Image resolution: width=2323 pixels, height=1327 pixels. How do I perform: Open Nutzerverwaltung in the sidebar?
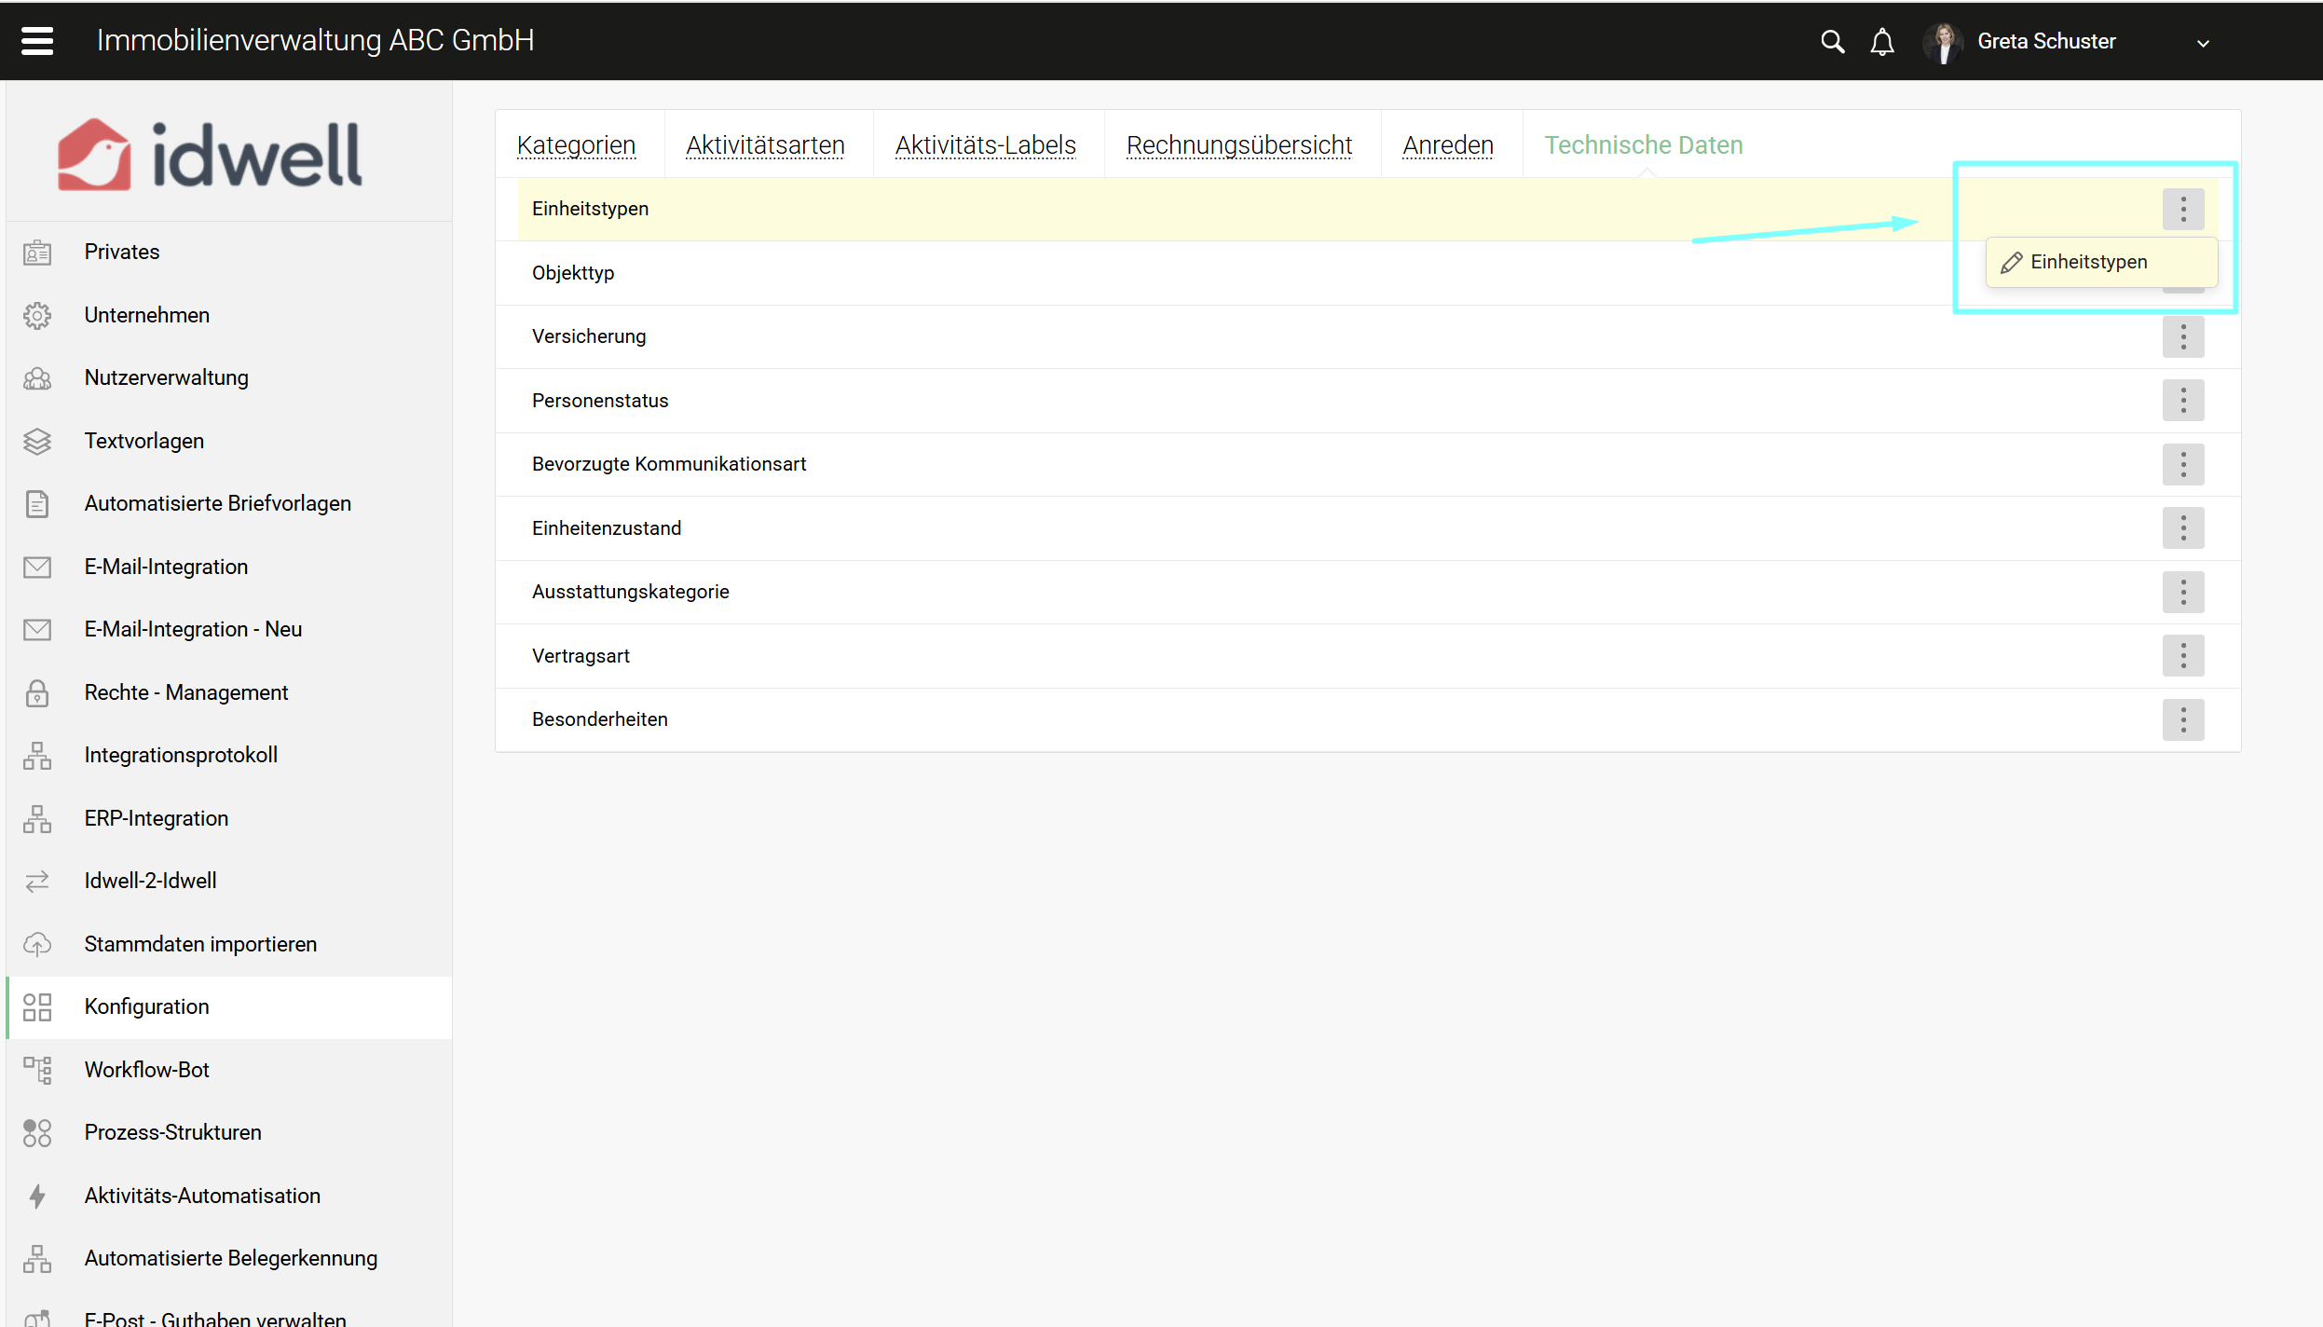[166, 377]
